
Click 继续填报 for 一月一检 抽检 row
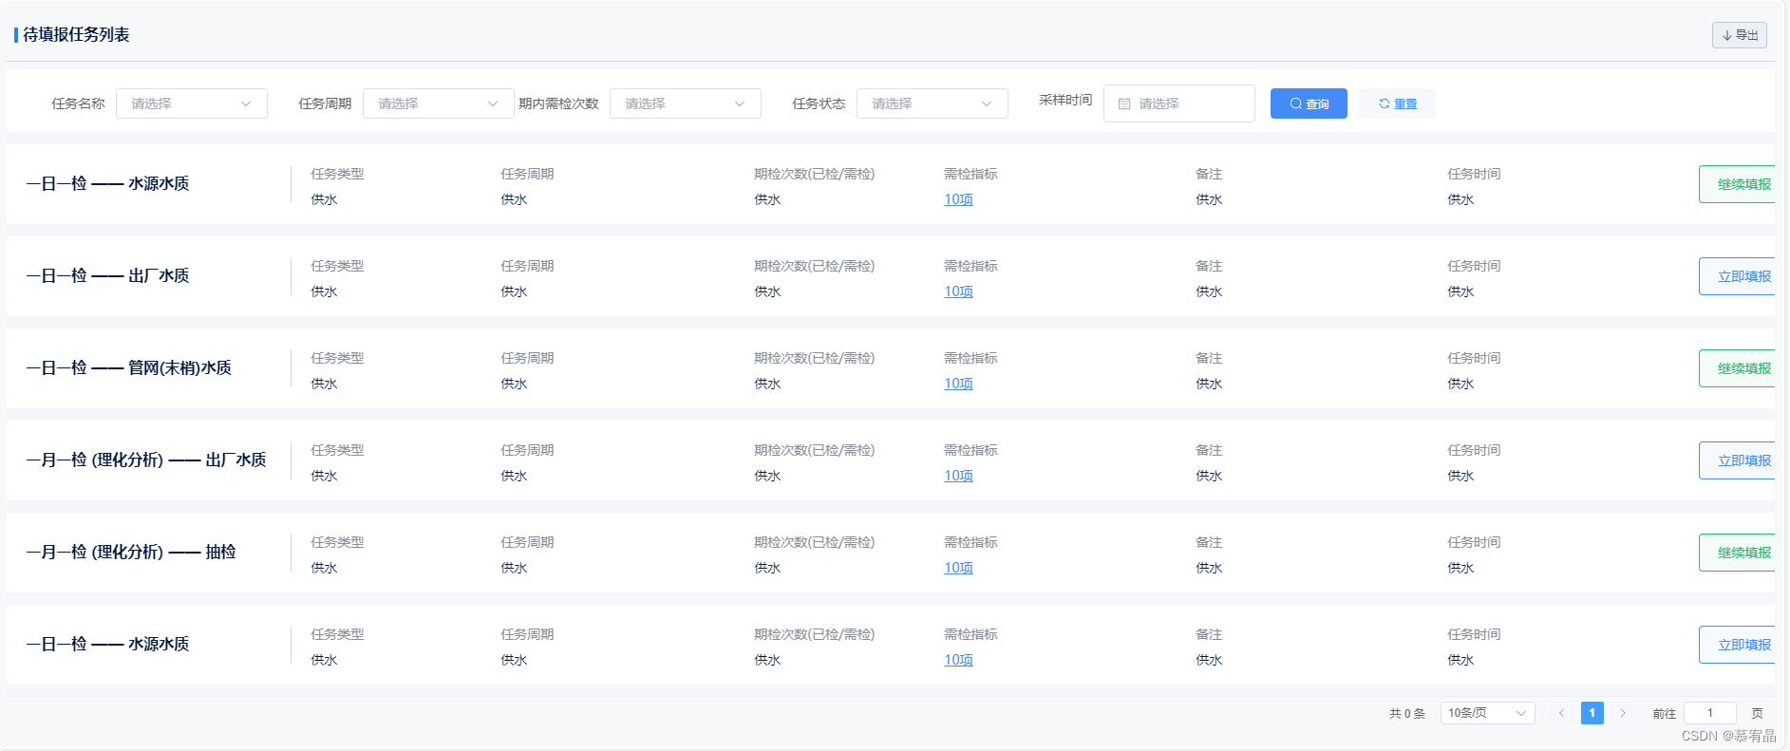pyautogui.click(x=1737, y=553)
